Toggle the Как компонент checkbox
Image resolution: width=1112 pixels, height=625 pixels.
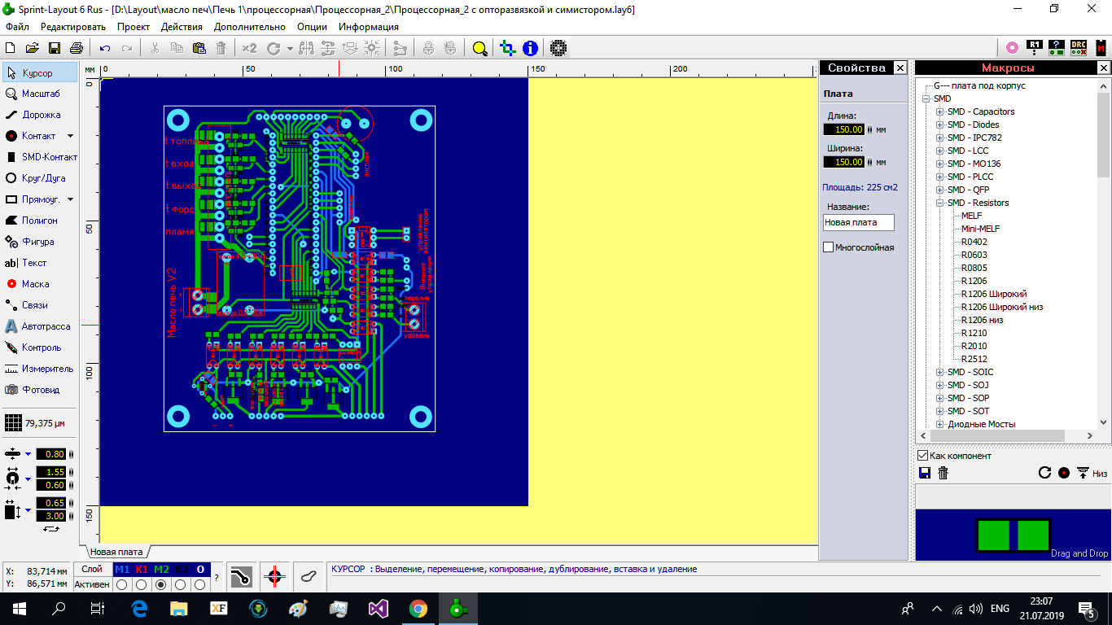pyautogui.click(x=923, y=456)
